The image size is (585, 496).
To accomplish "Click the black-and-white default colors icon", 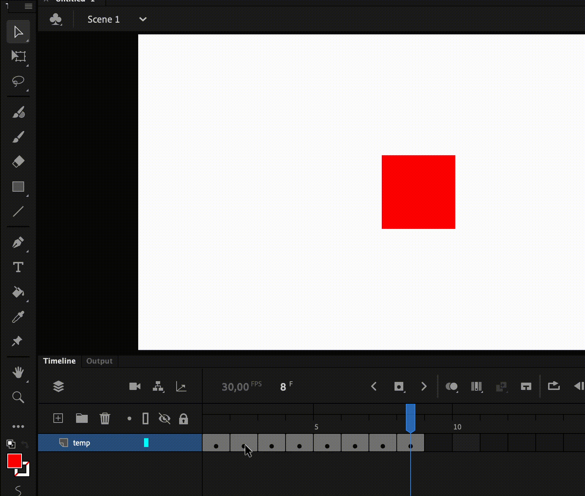I will click(11, 444).
